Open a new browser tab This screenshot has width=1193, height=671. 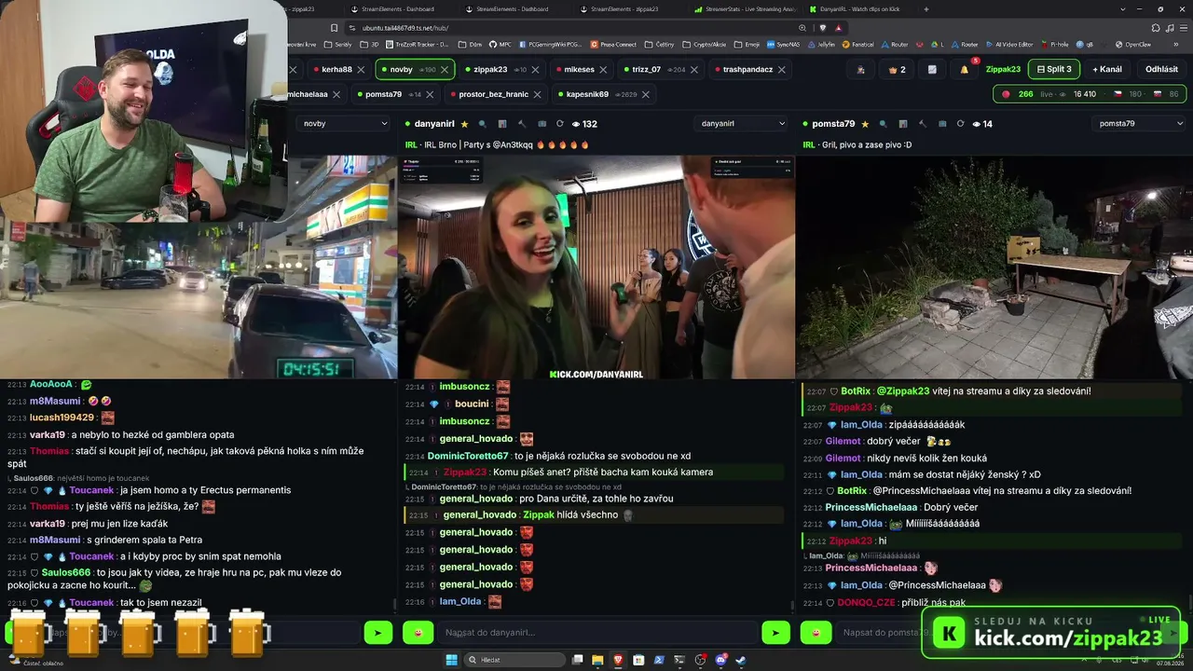pos(926,9)
